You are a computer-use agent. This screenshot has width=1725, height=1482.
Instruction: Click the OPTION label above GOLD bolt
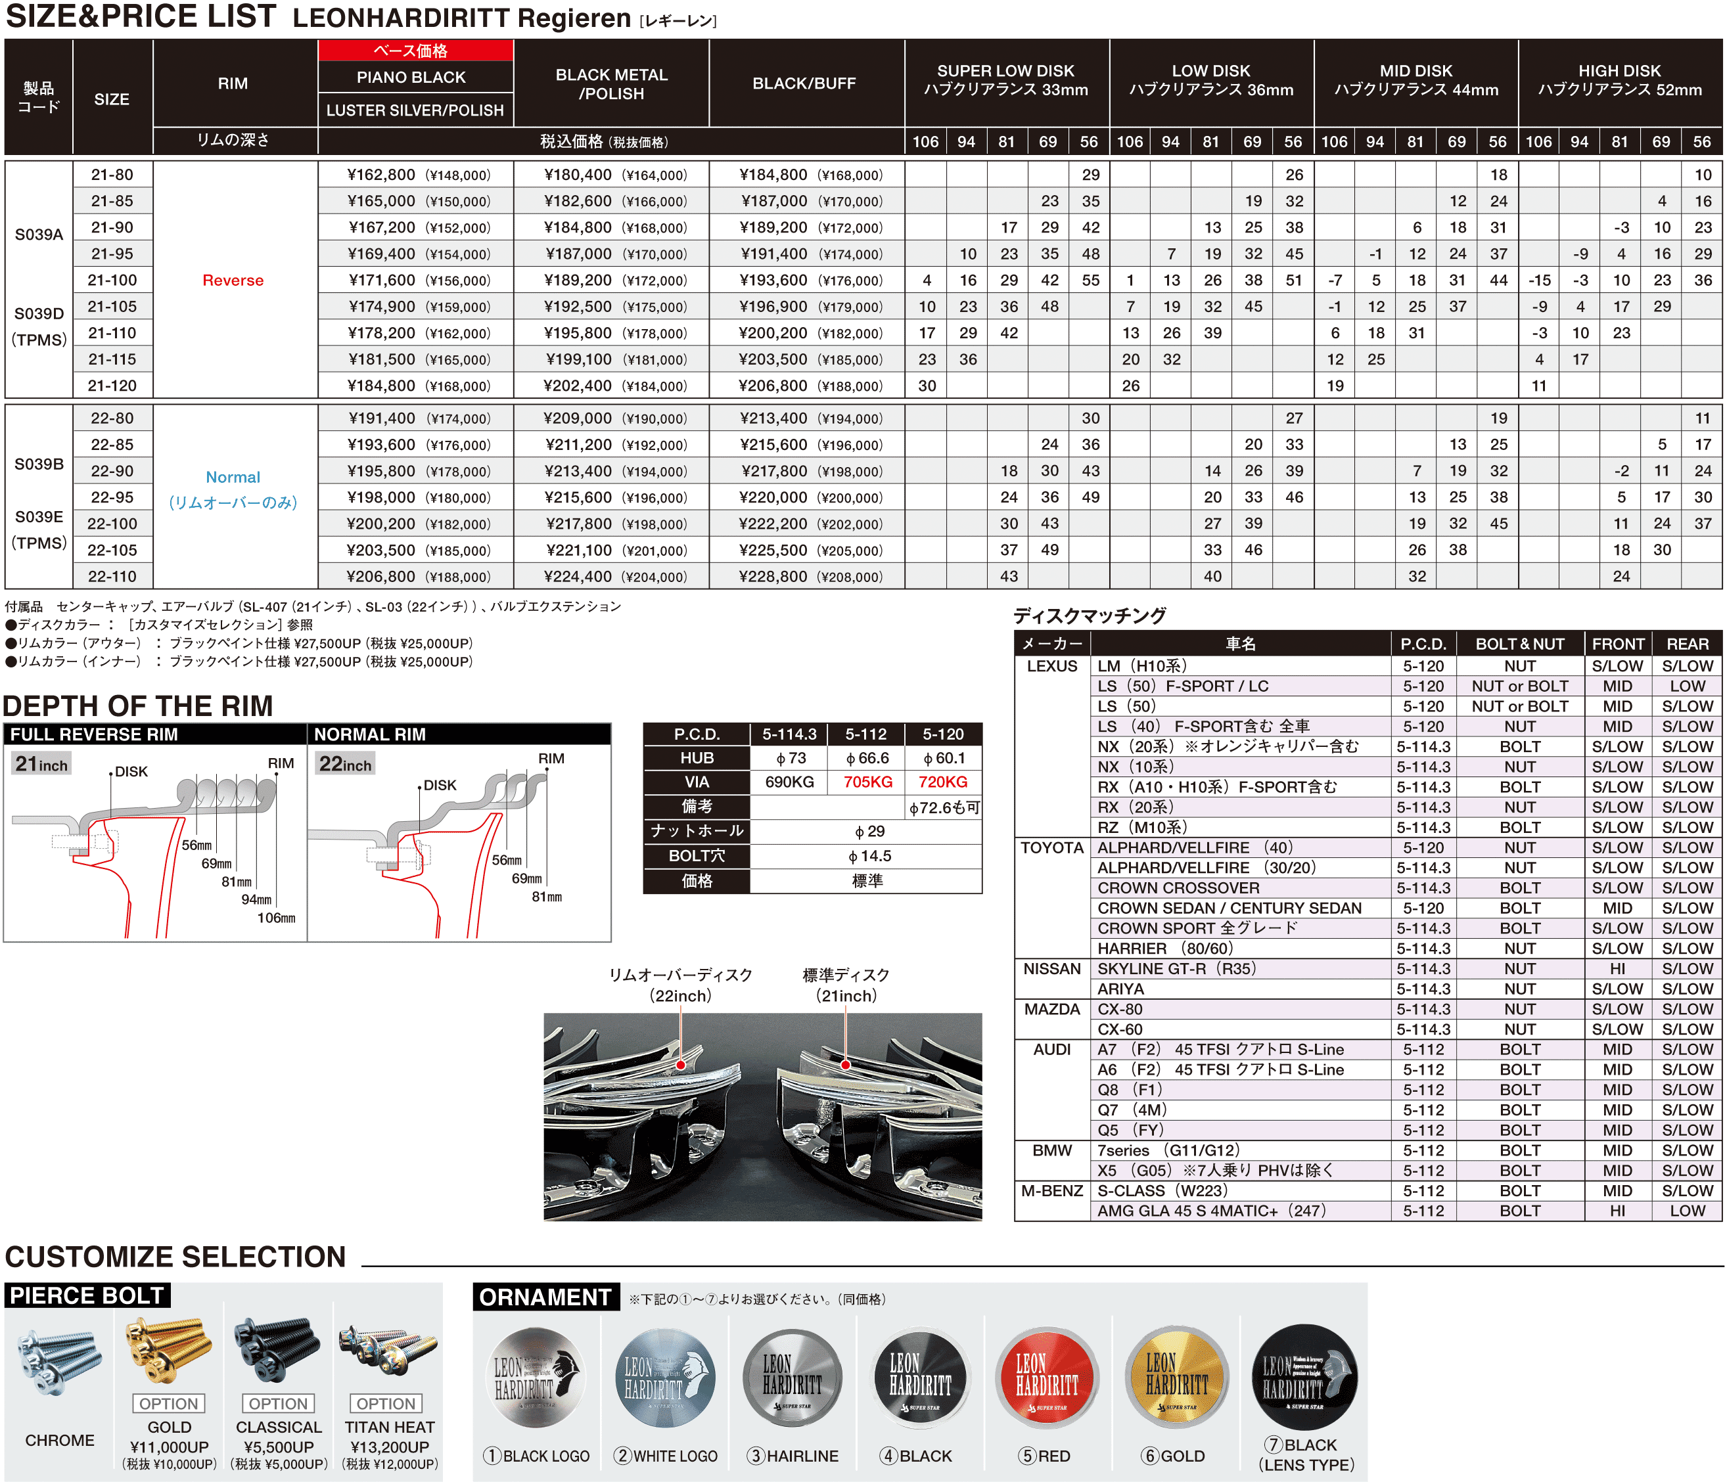[168, 1404]
